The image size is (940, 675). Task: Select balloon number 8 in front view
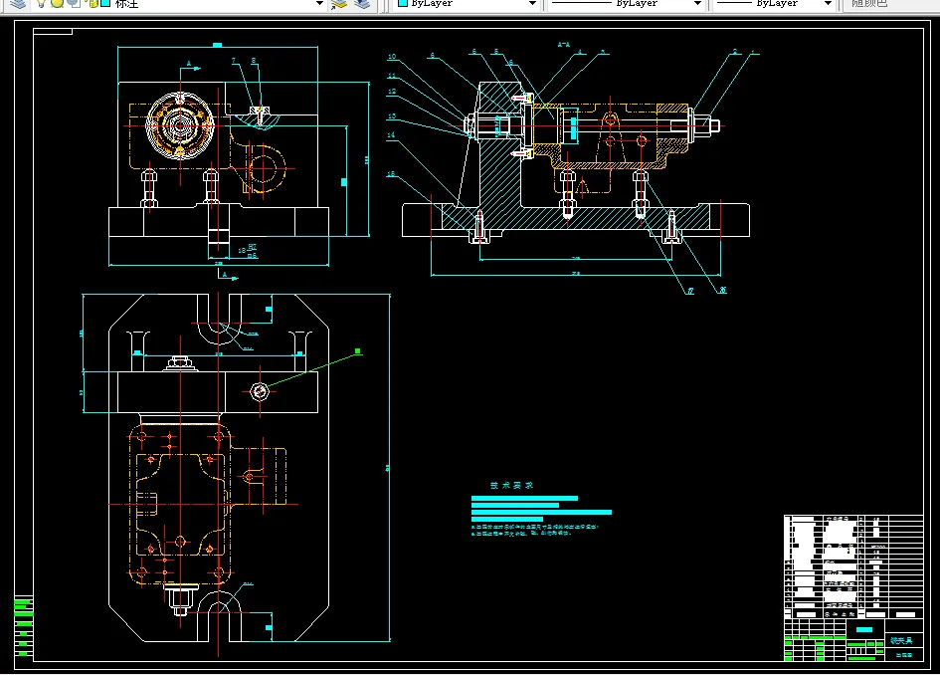pyautogui.click(x=254, y=61)
